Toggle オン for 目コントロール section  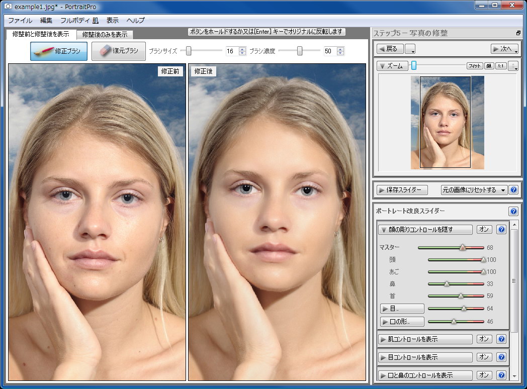click(484, 357)
